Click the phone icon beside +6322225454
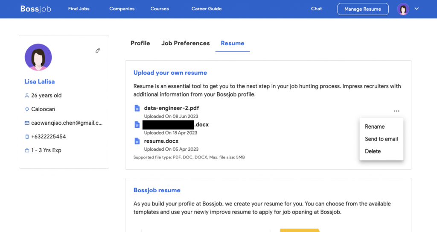 [27, 137]
